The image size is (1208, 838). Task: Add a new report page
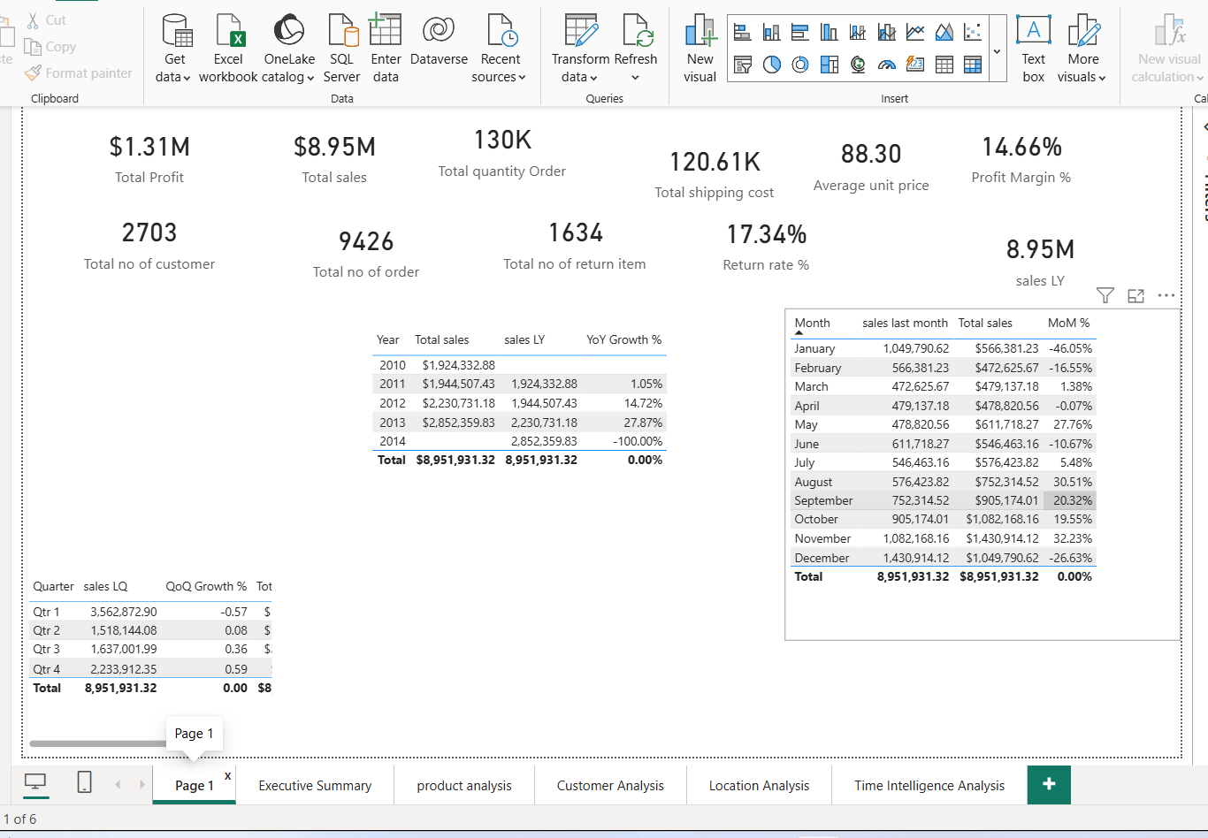(1049, 785)
